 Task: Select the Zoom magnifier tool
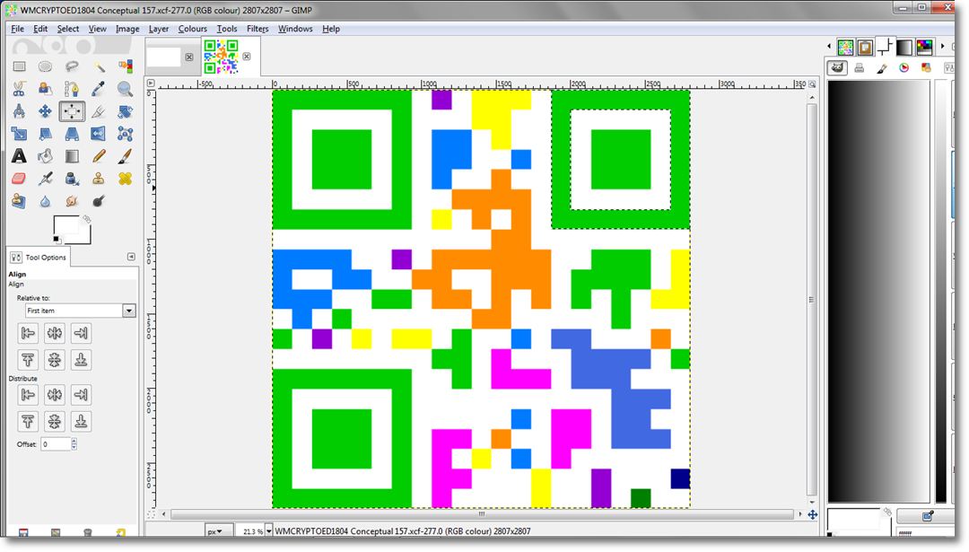(x=126, y=89)
